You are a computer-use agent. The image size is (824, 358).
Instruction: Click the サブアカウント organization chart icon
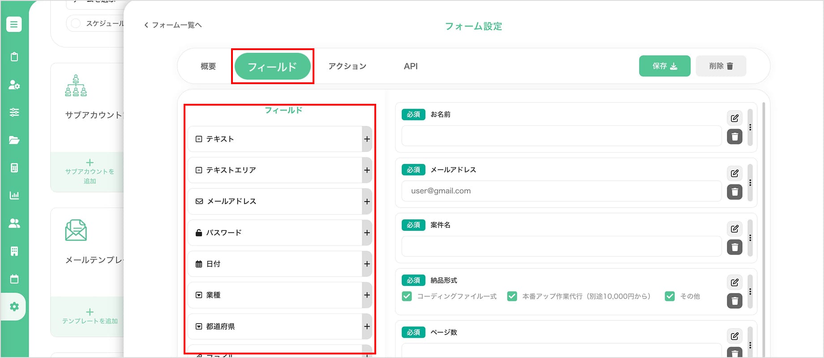click(x=76, y=85)
